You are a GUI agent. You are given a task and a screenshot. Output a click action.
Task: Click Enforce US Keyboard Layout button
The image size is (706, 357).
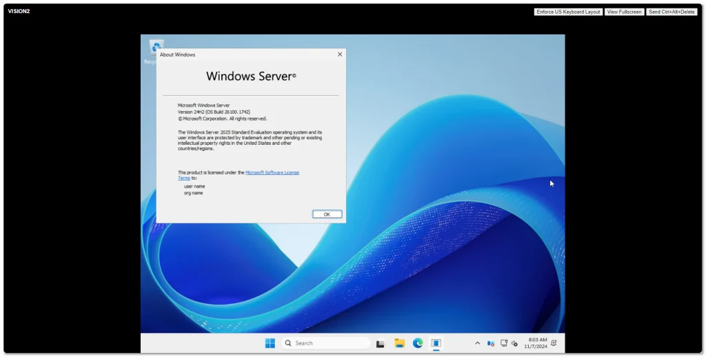[x=568, y=12]
